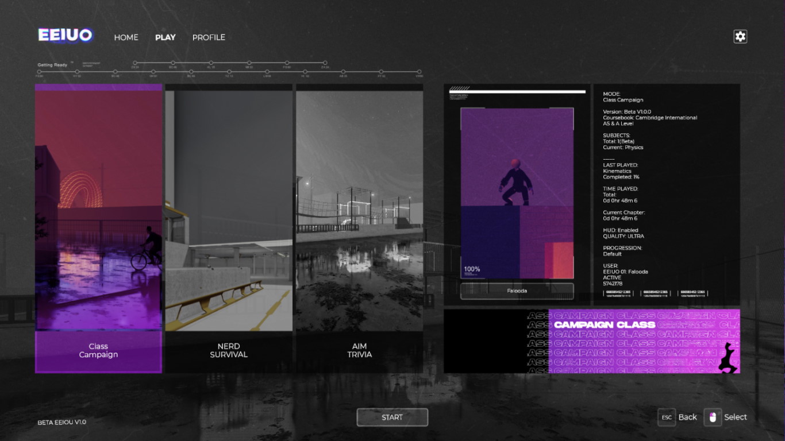Image resolution: width=785 pixels, height=441 pixels.
Task: Click the first node of upper progress track
Action: tap(134, 63)
